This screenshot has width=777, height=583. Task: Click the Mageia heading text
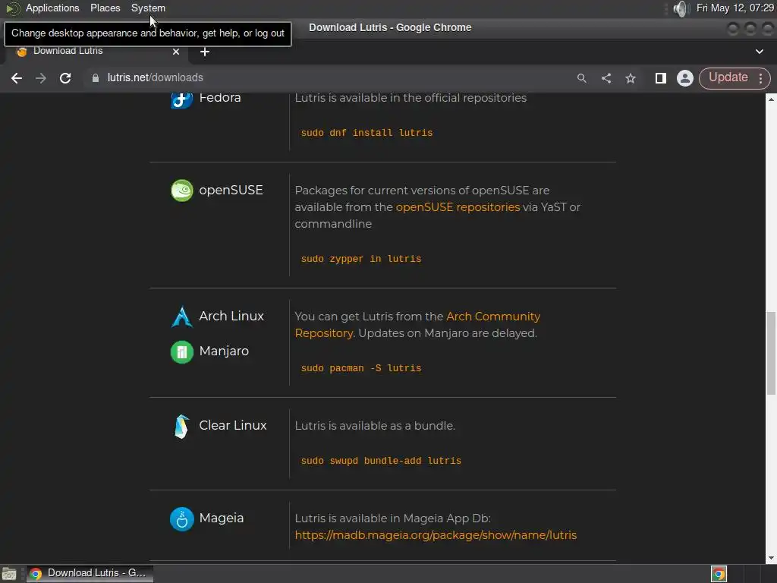[x=222, y=518]
